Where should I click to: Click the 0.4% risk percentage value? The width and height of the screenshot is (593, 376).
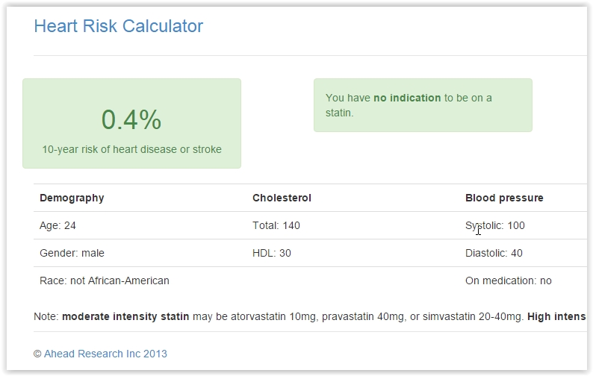click(x=131, y=120)
